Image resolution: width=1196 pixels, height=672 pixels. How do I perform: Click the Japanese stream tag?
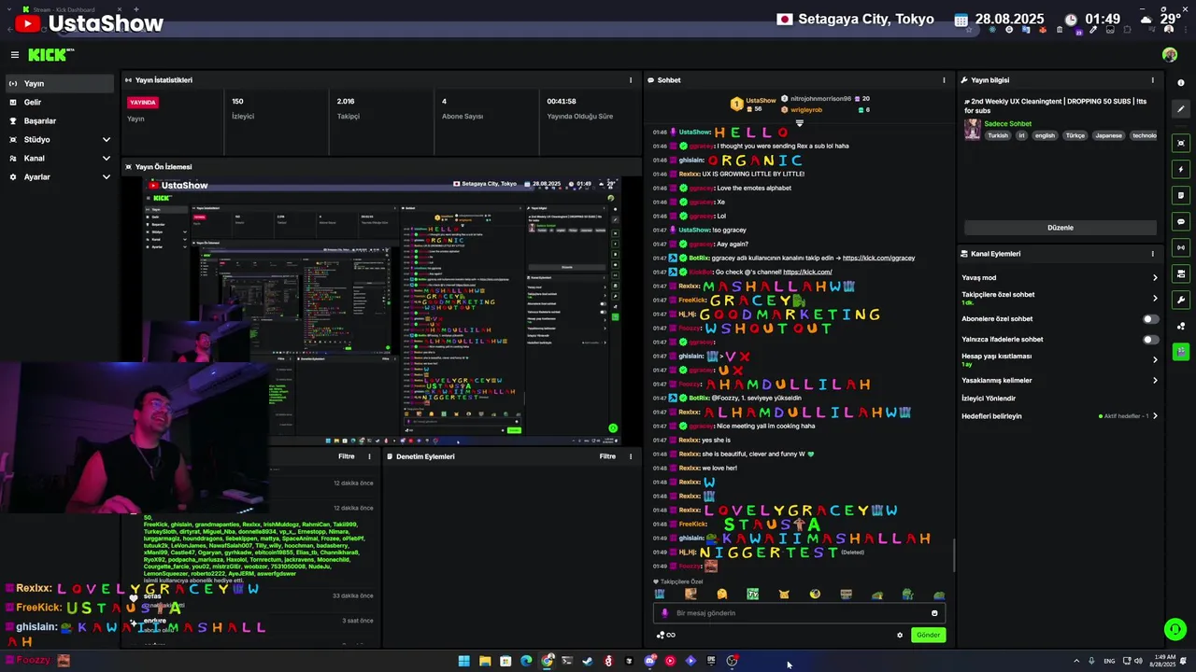pyautogui.click(x=1108, y=135)
